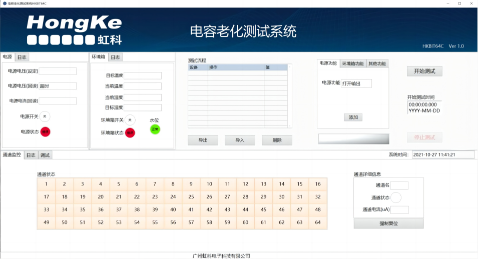
Task: Click the 系统时间 field
Action: [443, 155]
